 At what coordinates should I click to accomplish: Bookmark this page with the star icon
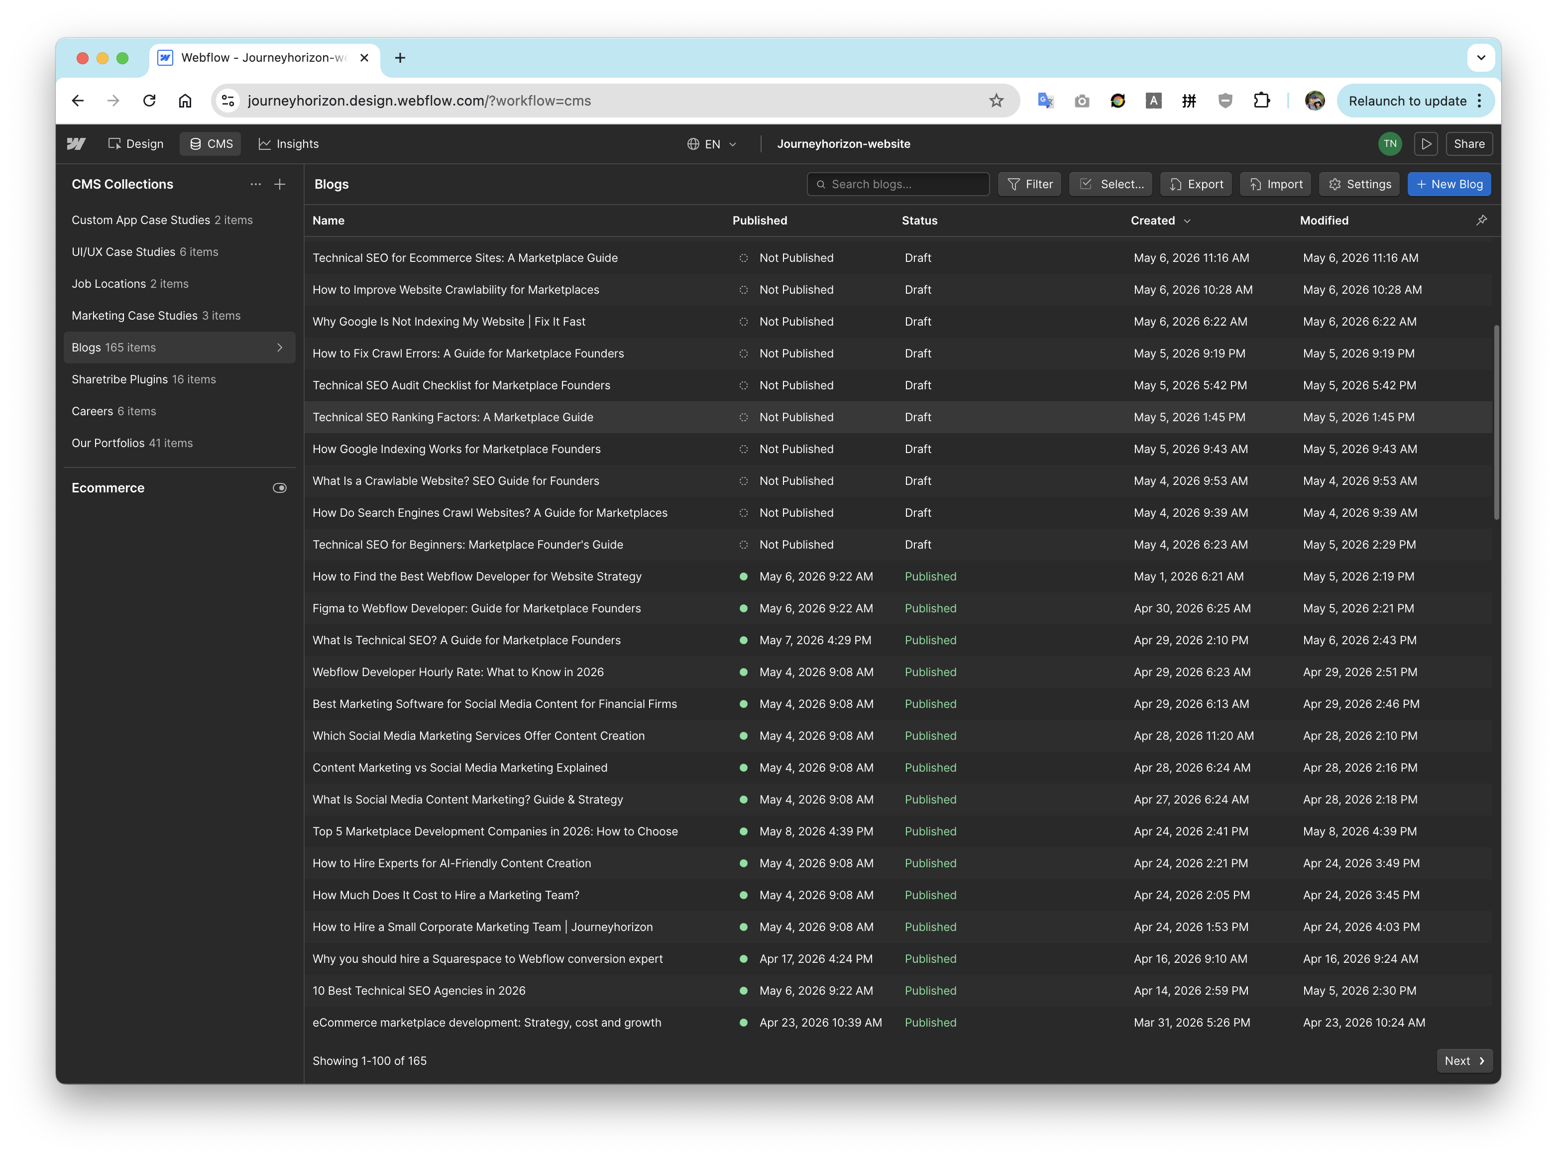click(x=996, y=101)
